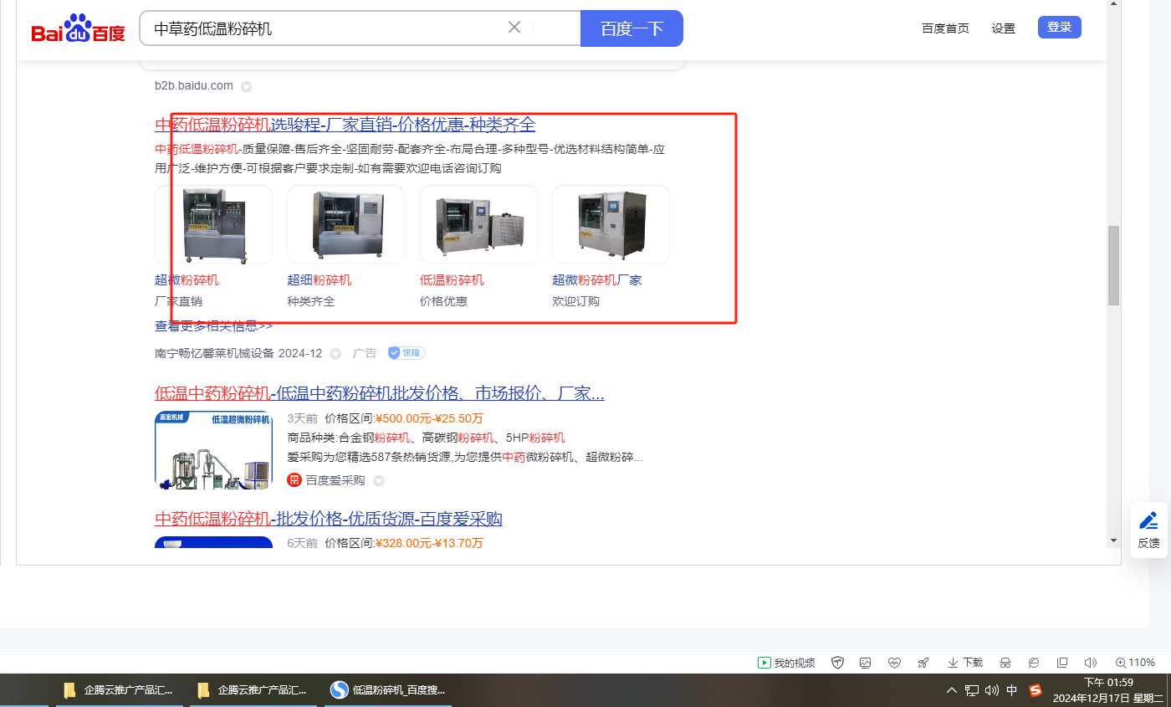This screenshot has width=1171, height=707.
Task: Open the 低温超微粉碎机 result image
Action: click(x=213, y=449)
